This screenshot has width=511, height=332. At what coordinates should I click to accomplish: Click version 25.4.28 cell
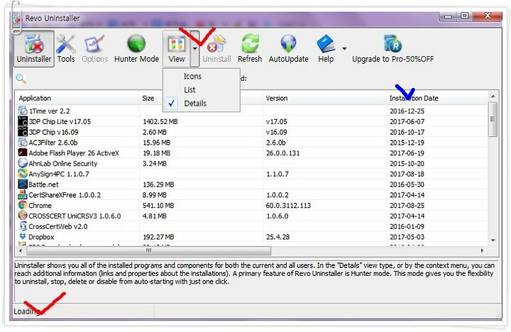click(278, 237)
